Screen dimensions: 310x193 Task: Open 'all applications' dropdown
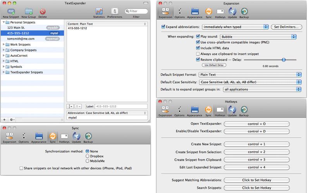click(262, 90)
